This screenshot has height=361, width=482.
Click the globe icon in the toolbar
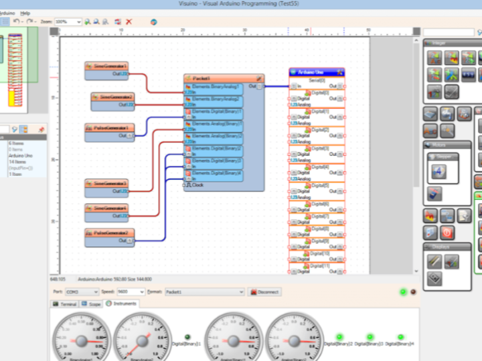[153, 22]
